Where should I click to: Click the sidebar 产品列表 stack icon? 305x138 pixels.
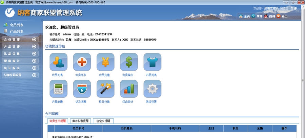point(6,31)
